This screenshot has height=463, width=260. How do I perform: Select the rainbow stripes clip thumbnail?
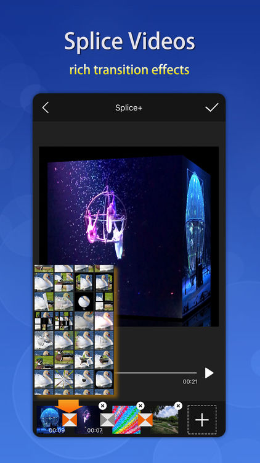click(x=126, y=420)
